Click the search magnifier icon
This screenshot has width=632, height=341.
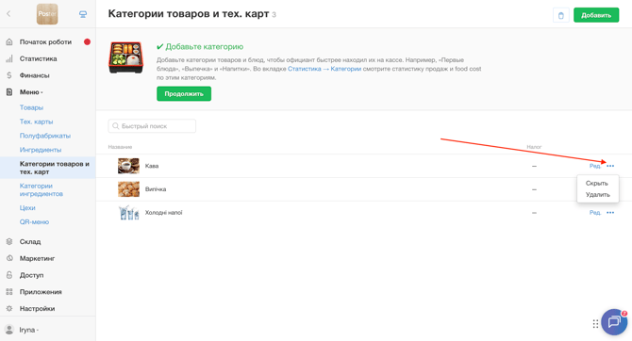tap(116, 126)
